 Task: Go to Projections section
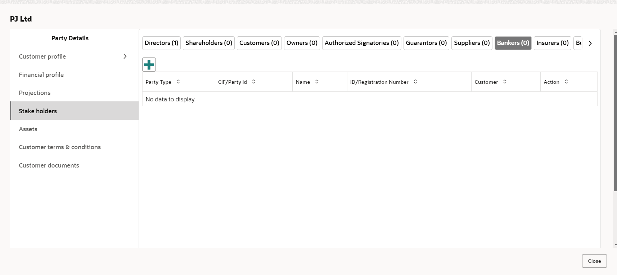coord(74,93)
